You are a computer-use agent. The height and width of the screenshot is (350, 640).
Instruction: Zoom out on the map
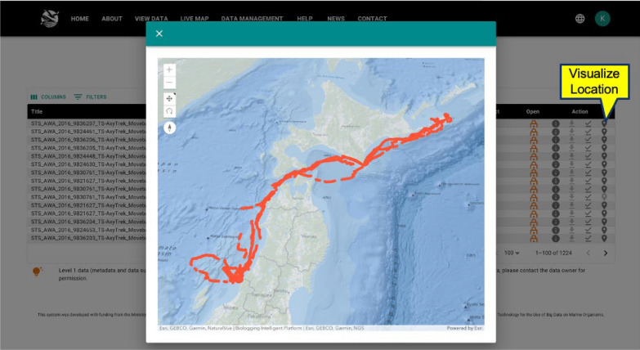point(169,83)
